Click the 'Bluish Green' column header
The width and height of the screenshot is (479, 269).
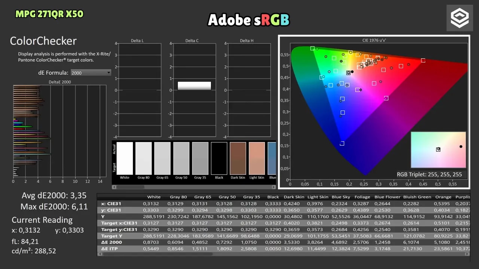(x=417, y=197)
